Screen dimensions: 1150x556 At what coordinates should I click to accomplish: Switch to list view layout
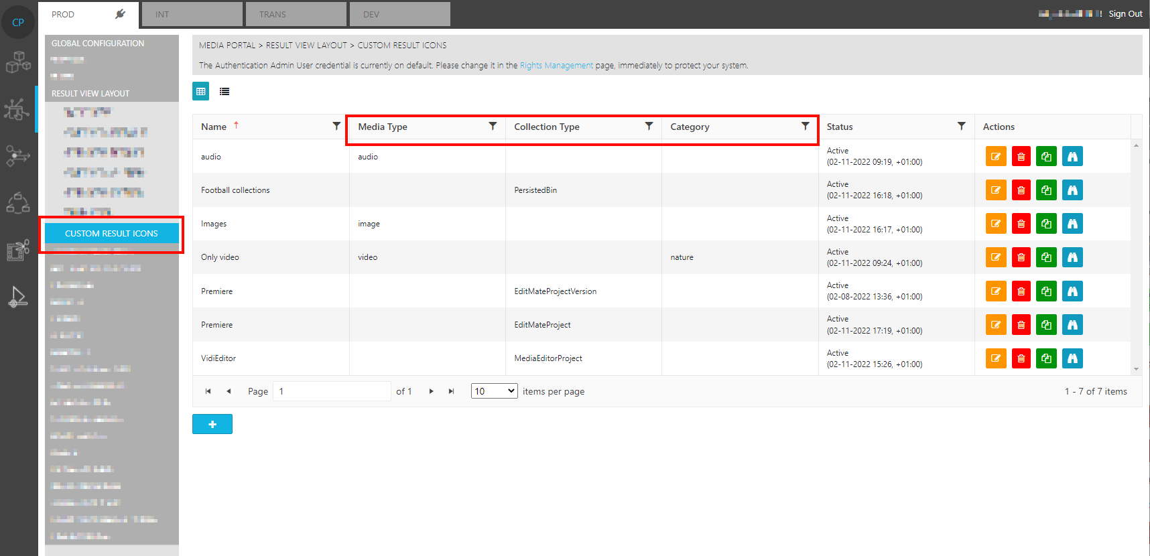point(225,92)
